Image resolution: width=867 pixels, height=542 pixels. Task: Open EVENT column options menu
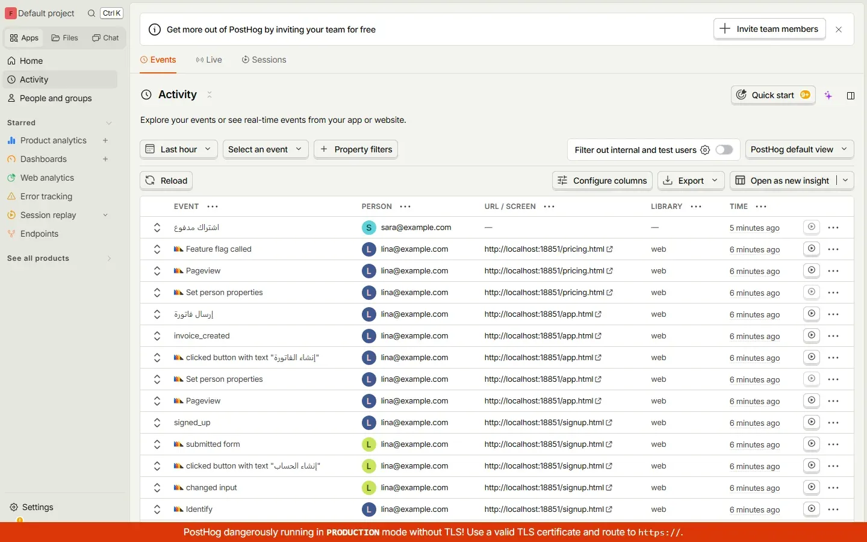click(x=213, y=207)
